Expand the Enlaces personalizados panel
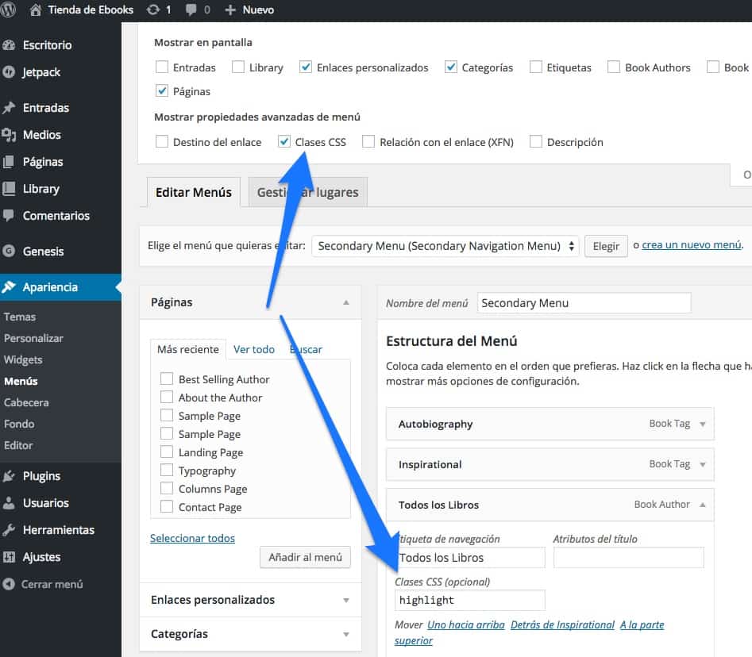Image resolution: width=752 pixels, height=657 pixels. [x=250, y=600]
